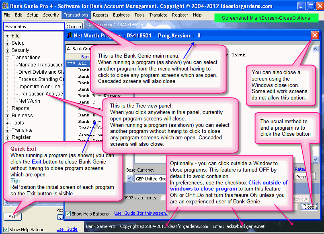
Task: Open the File menu
Action: pyautogui.click(x=7, y=15)
